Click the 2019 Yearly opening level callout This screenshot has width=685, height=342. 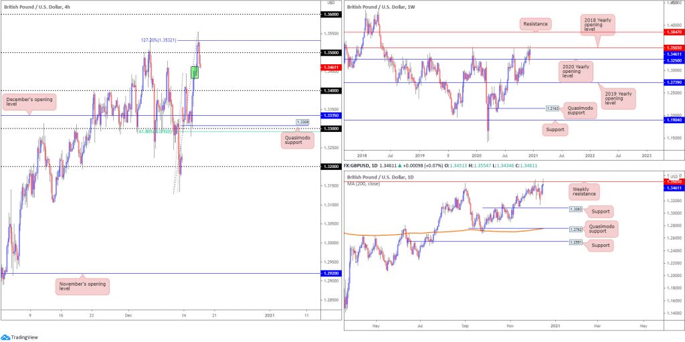[x=619, y=99]
